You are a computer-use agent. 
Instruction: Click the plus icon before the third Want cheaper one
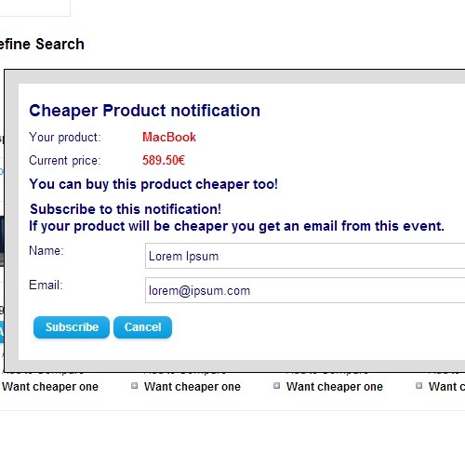[276, 386]
